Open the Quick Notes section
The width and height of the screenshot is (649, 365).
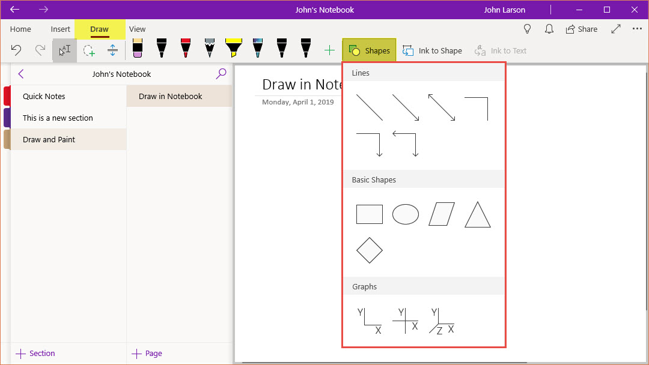coord(44,96)
